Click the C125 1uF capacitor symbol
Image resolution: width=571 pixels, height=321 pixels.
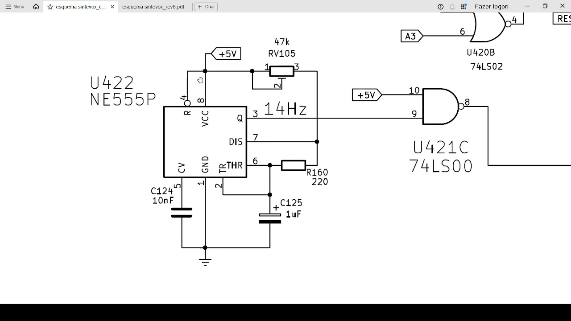(x=270, y=218)
